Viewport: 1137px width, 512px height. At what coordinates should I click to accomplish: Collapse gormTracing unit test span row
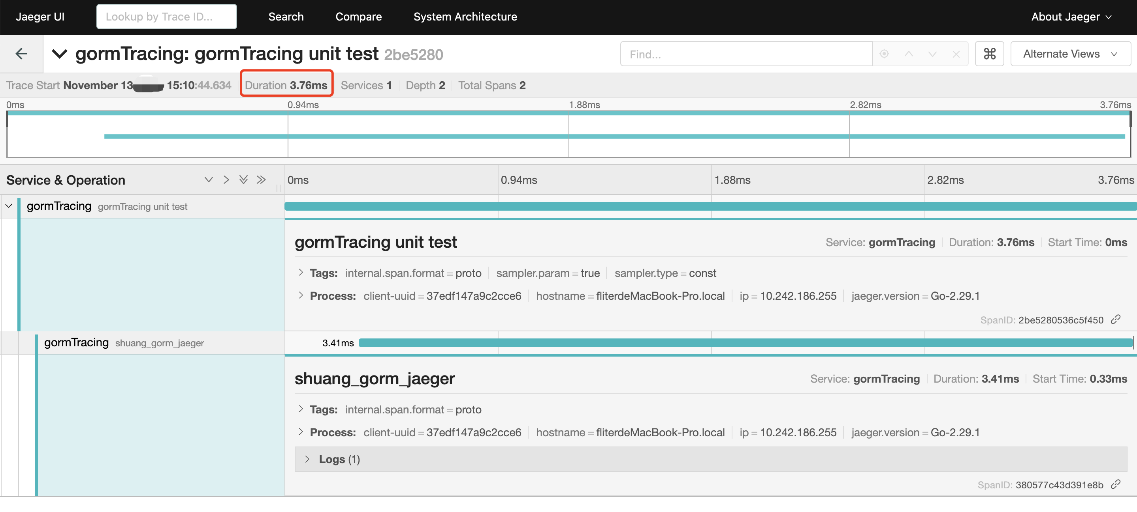point(9,206)
